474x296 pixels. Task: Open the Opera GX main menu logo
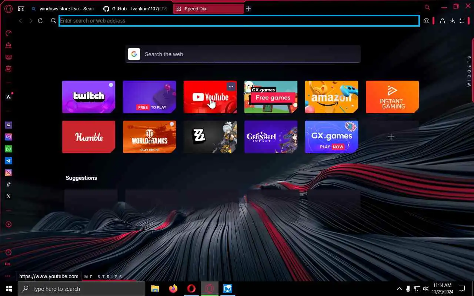pyautogui.click(x=8, y=9)
